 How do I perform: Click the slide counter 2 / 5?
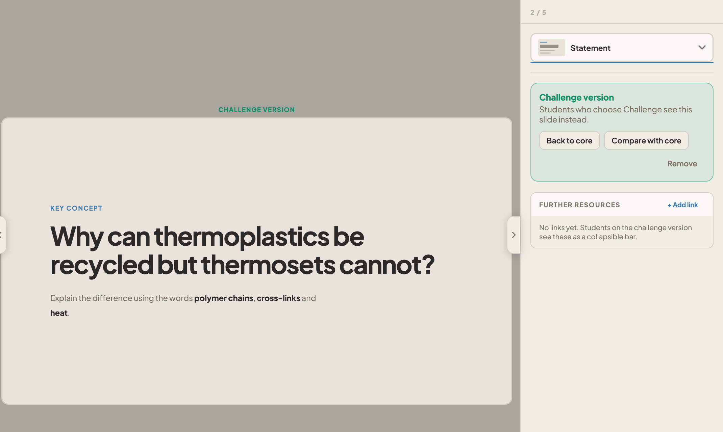(538, 12)
